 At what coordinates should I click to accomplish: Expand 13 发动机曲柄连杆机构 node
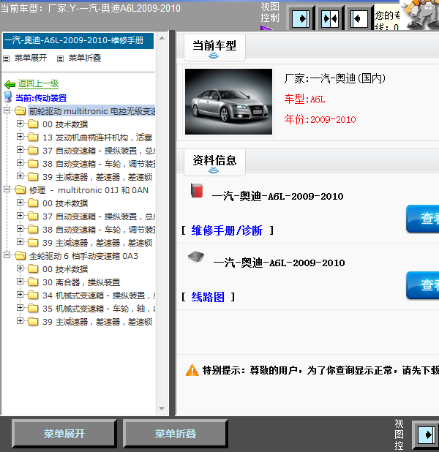pos(20,136)
